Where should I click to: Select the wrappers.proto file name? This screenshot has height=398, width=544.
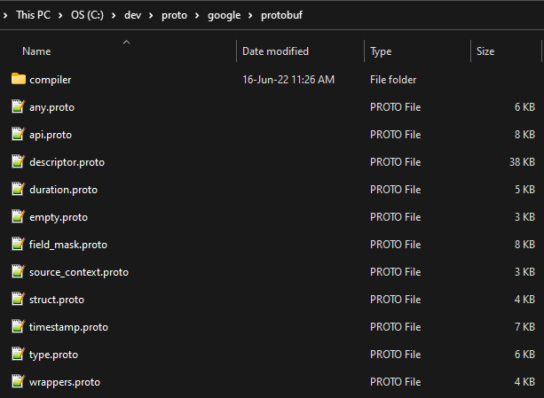(65, 382)
